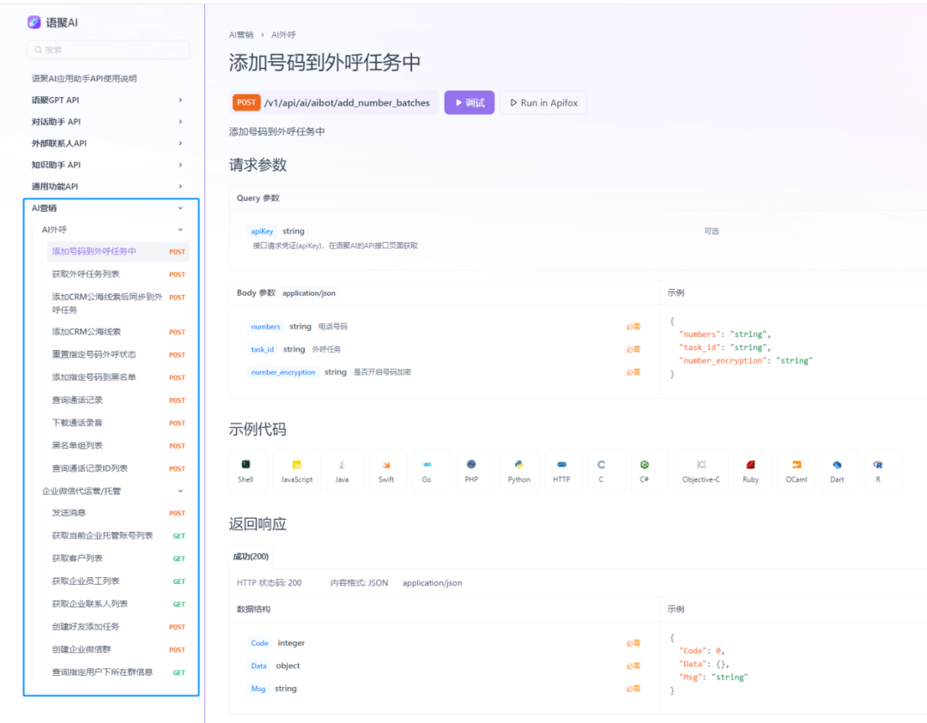Select the Python code sample icon
Screen dimensions: 927x723
coord(519,471)
